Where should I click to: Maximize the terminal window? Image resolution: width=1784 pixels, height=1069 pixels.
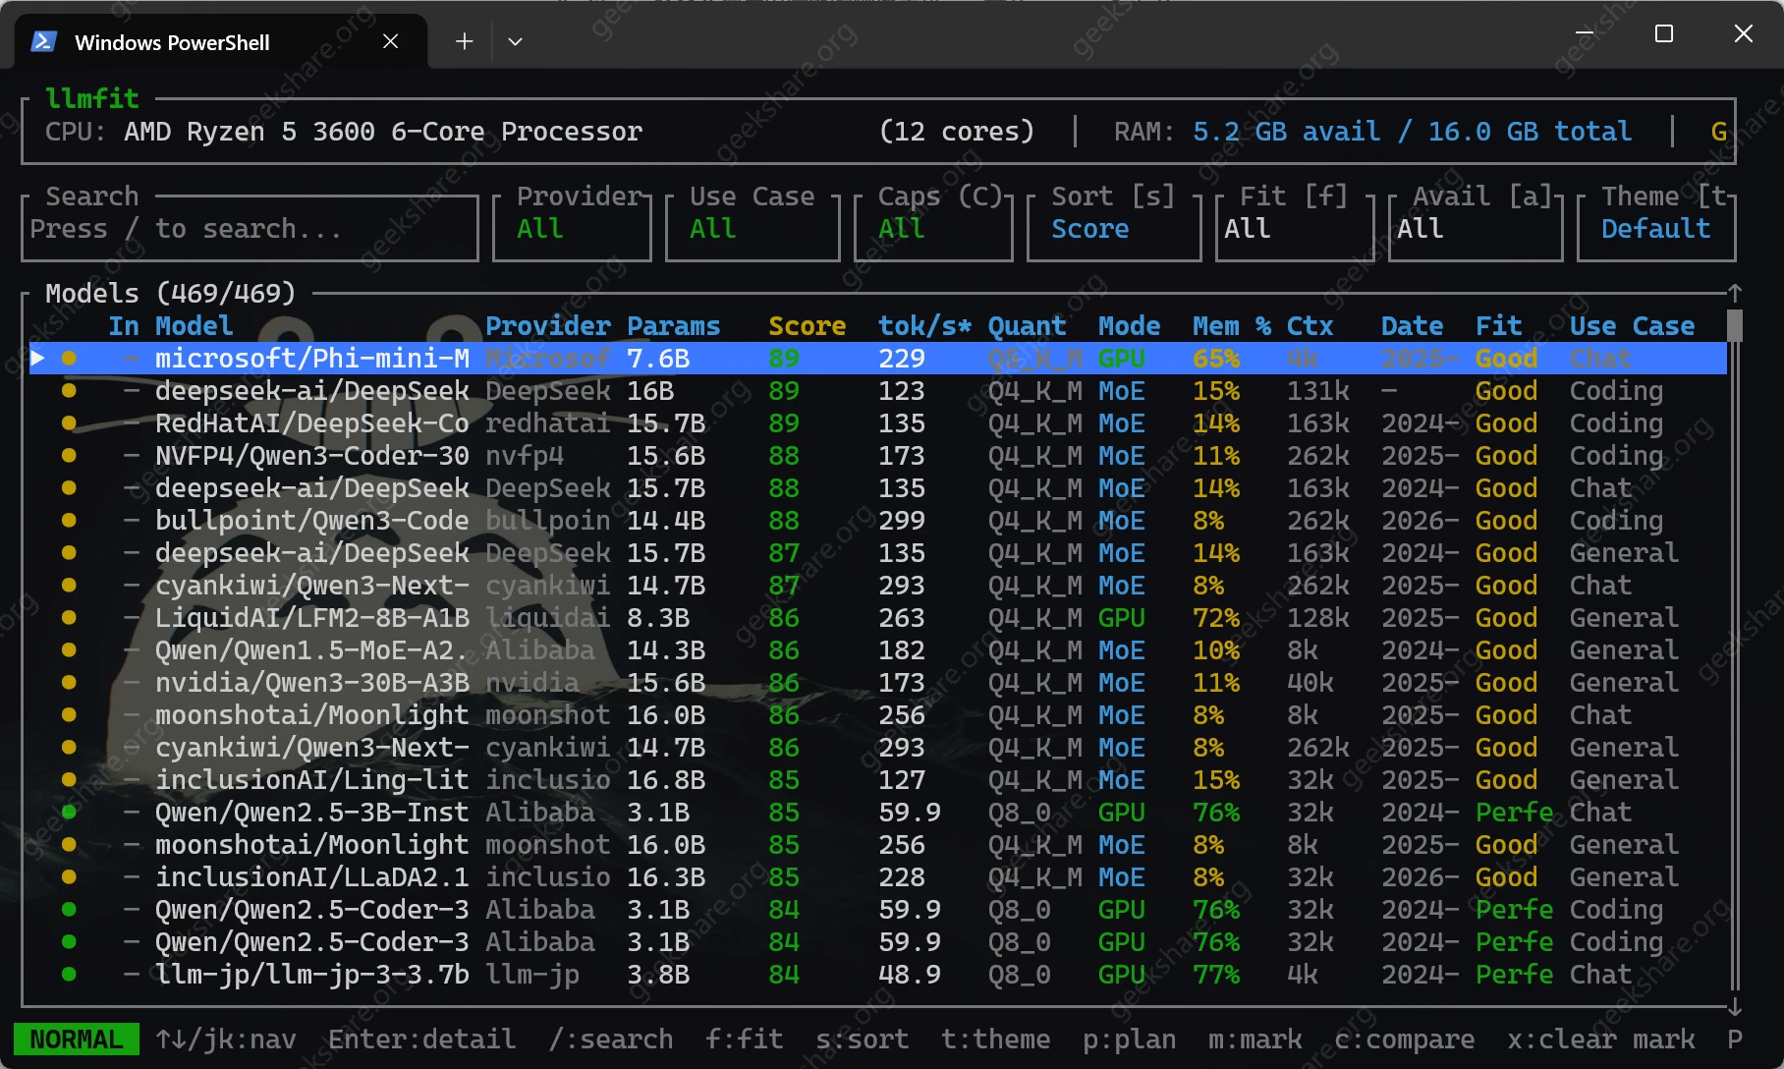coord(1664,33)
